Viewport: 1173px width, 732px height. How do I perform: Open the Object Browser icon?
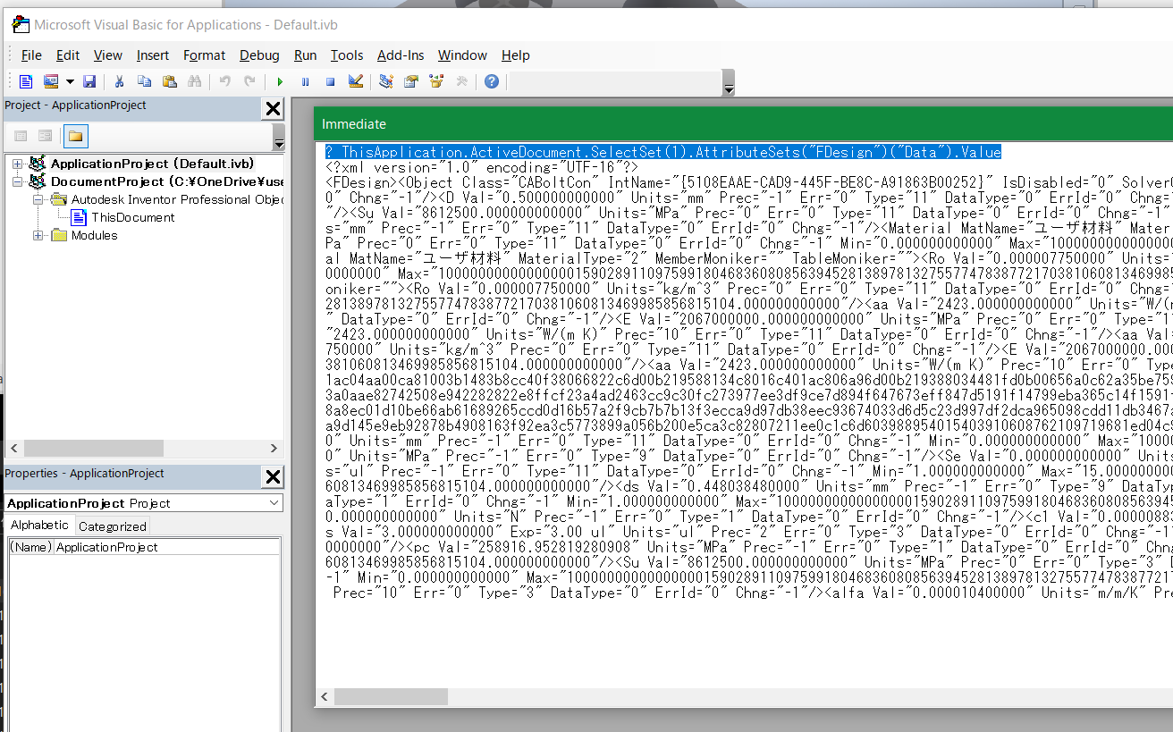pyautogui.click(x=437, y=81)
